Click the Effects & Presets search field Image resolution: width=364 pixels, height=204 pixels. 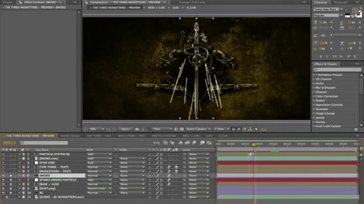[337, 69]
